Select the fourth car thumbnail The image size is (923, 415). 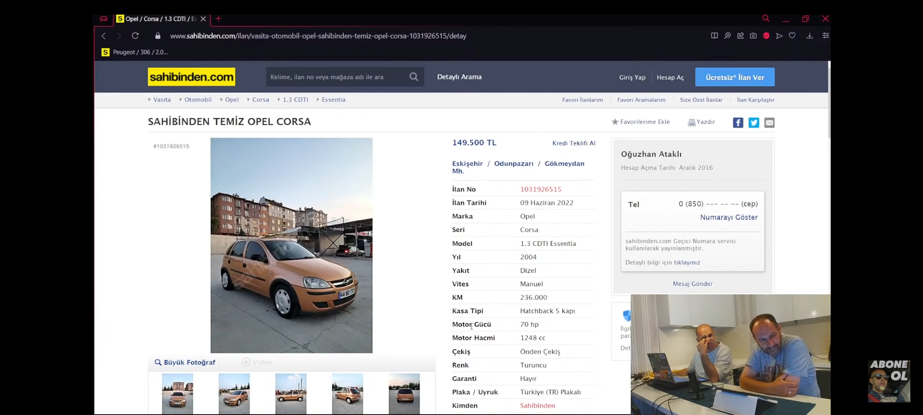[x=348, y=394]
